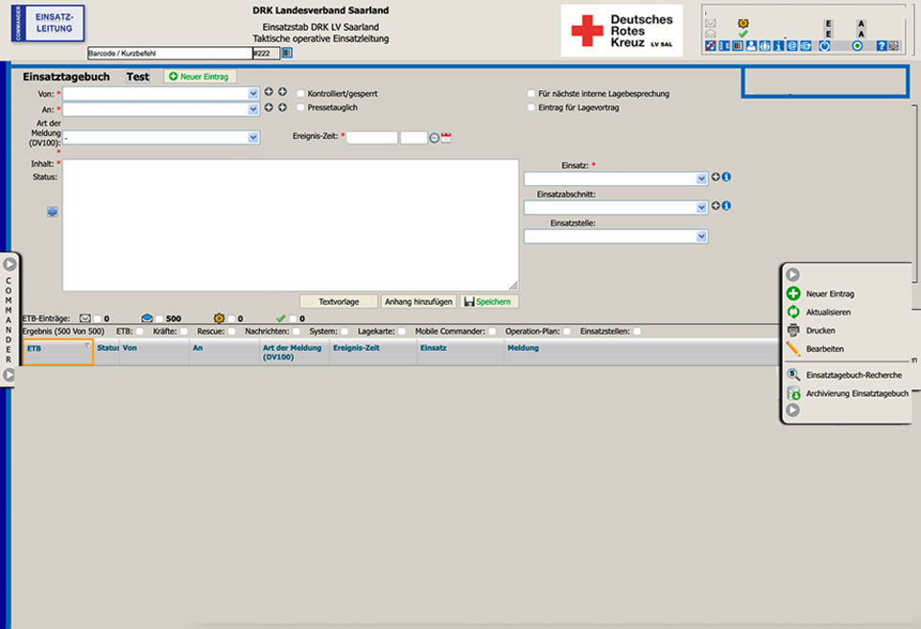Expand the Einsatzabschnitt dropdown

(702, 207)
